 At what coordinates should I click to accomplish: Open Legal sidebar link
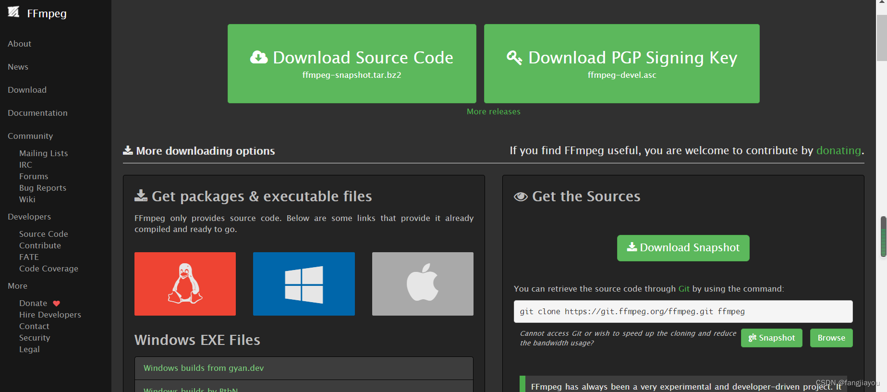pyautogui.click(x=29, y=349)
